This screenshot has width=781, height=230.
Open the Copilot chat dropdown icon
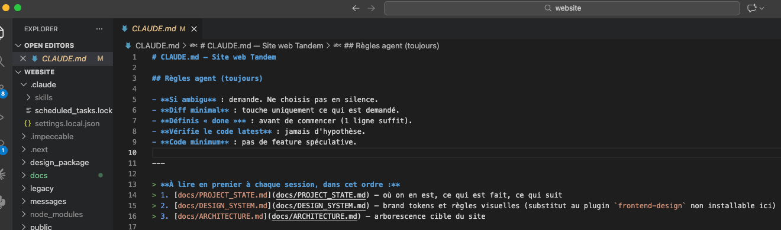pos(756,8)
